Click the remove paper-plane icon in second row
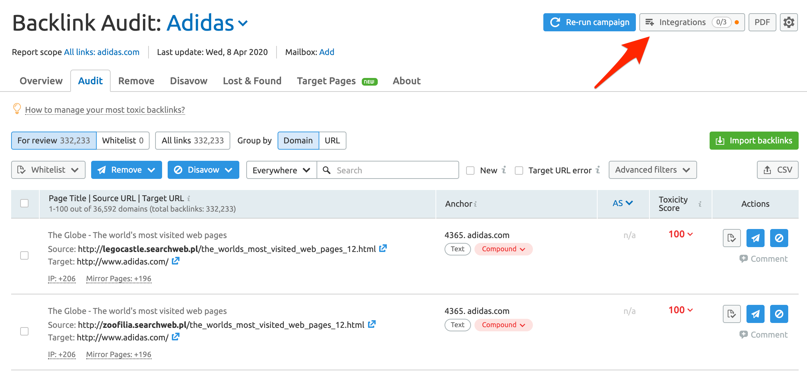This screenshot has height=371, width=807. (755, 314)
